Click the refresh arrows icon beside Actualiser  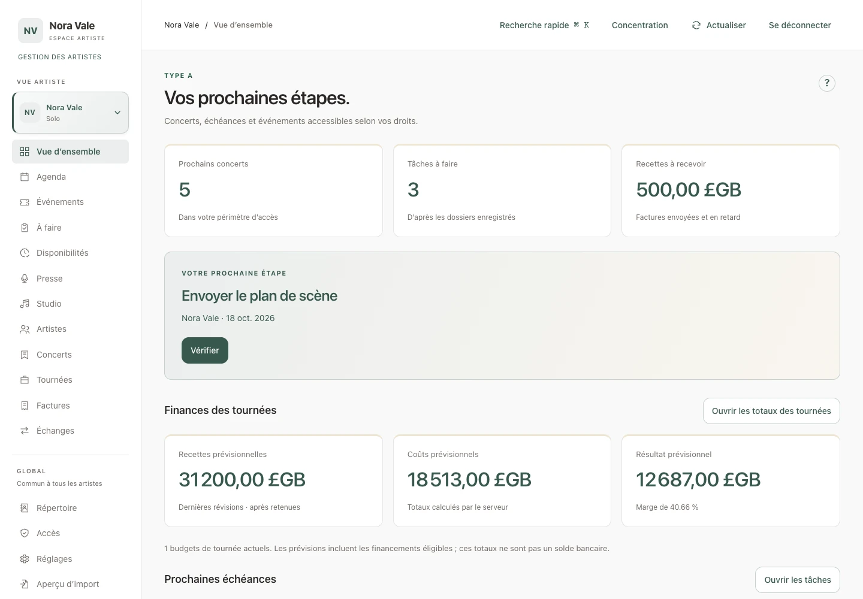point(696,25)
